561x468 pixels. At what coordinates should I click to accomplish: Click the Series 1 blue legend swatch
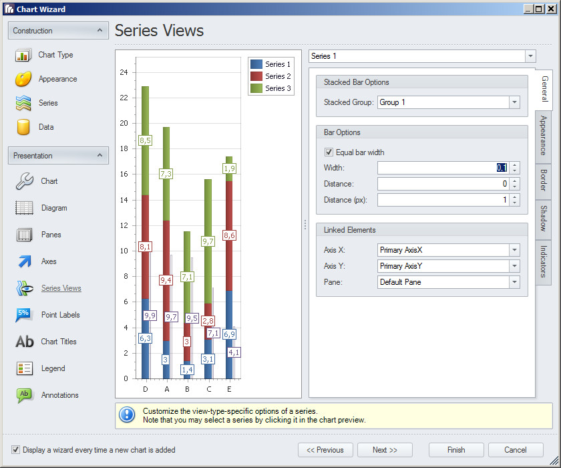256,64
